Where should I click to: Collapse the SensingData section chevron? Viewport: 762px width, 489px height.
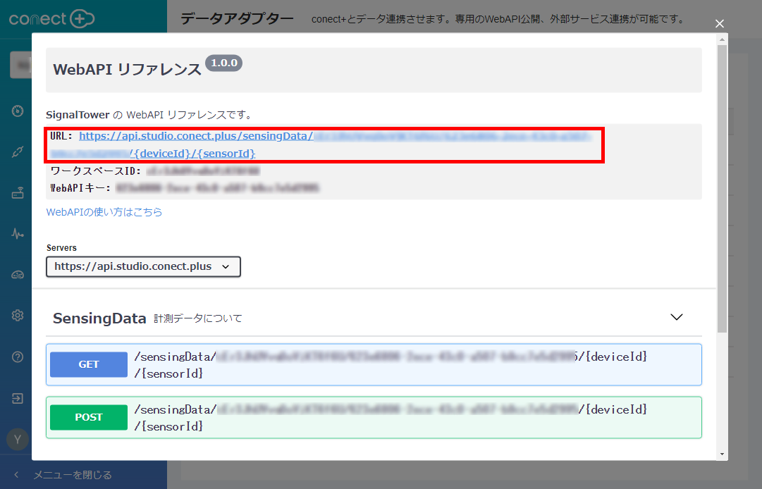coord(677,317)
